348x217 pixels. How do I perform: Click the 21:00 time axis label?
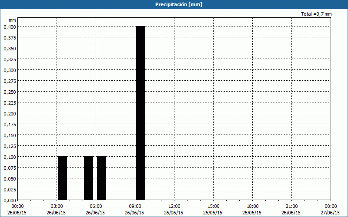pyautogui.click(x=291, y=207)
